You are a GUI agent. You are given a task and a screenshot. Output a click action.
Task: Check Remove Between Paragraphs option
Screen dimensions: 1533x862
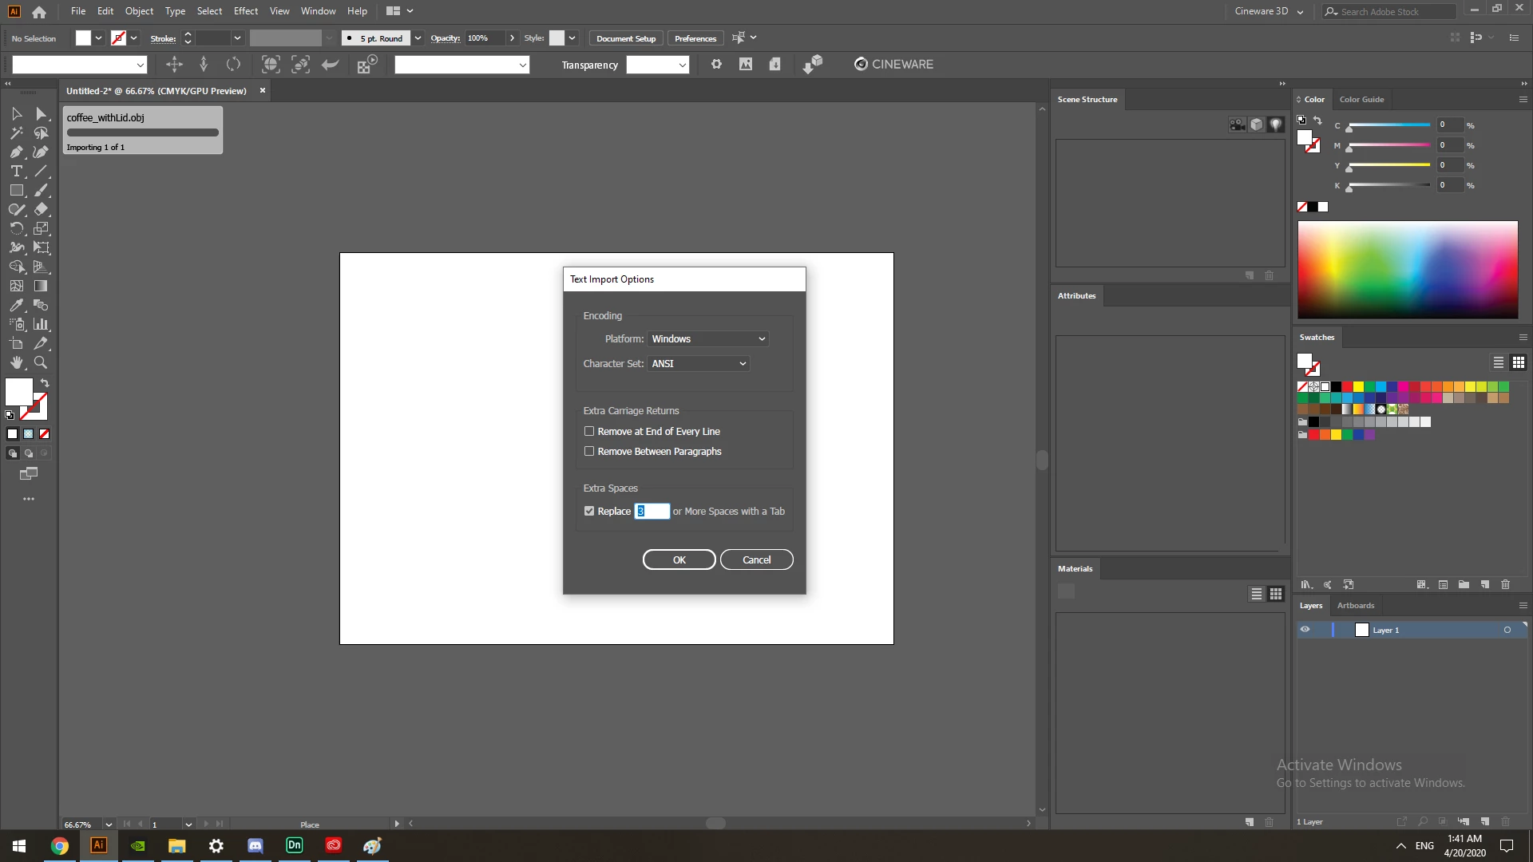click(589, 451)
